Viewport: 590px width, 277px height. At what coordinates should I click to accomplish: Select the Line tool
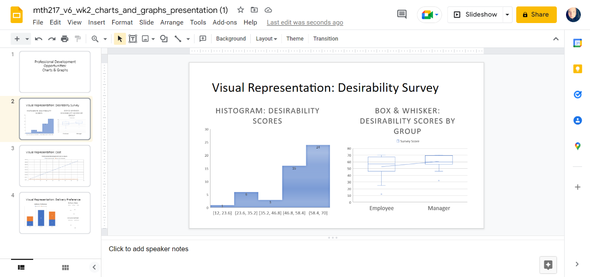tap(179, 39)
